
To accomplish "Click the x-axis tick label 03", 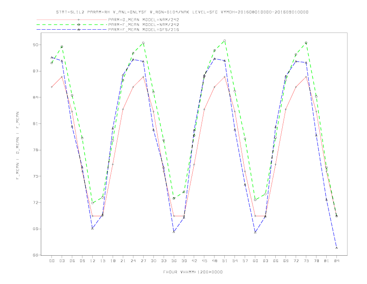I will click(x=62, y=261).
